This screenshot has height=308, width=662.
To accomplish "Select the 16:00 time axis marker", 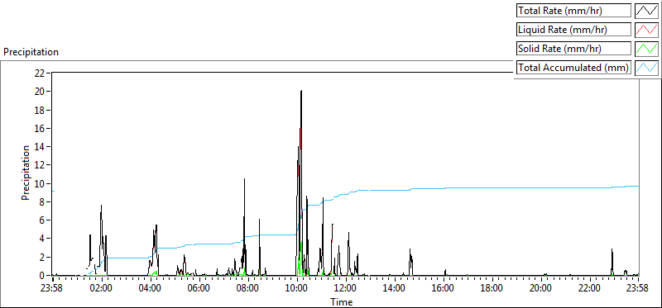I will pos(444,289).
